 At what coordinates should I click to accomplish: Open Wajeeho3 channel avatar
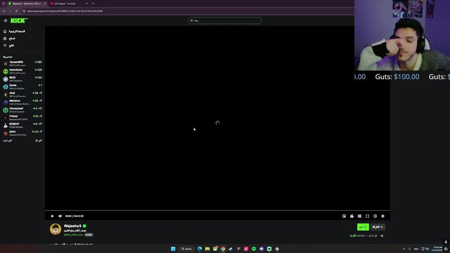pos(55,229)
